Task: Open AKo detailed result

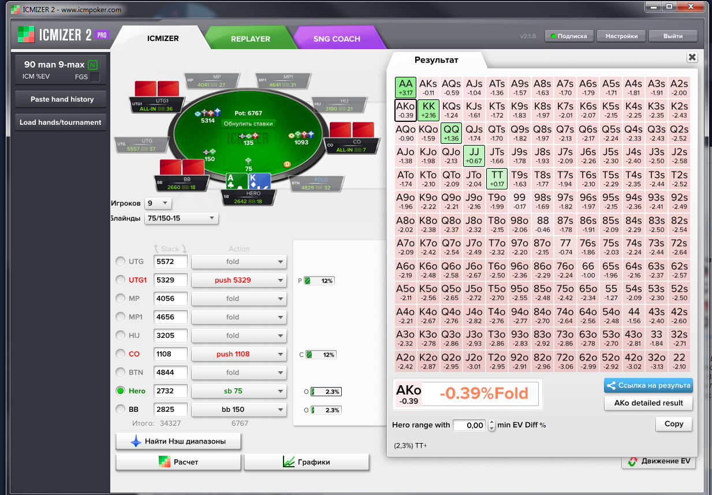Action: [x=648, y=403]
